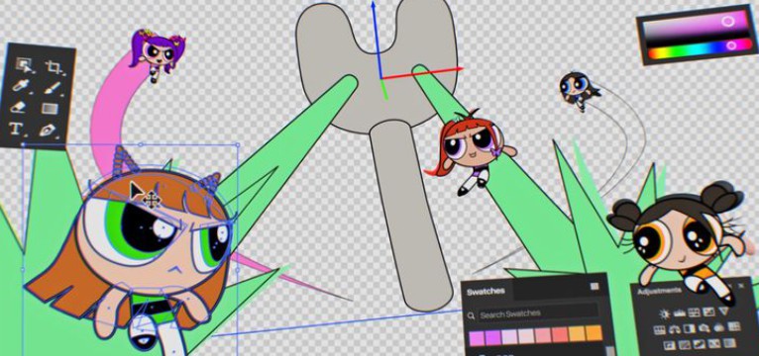Click the color field picker circle
This screenshot has height=356, width=759.
coord(728,21)
